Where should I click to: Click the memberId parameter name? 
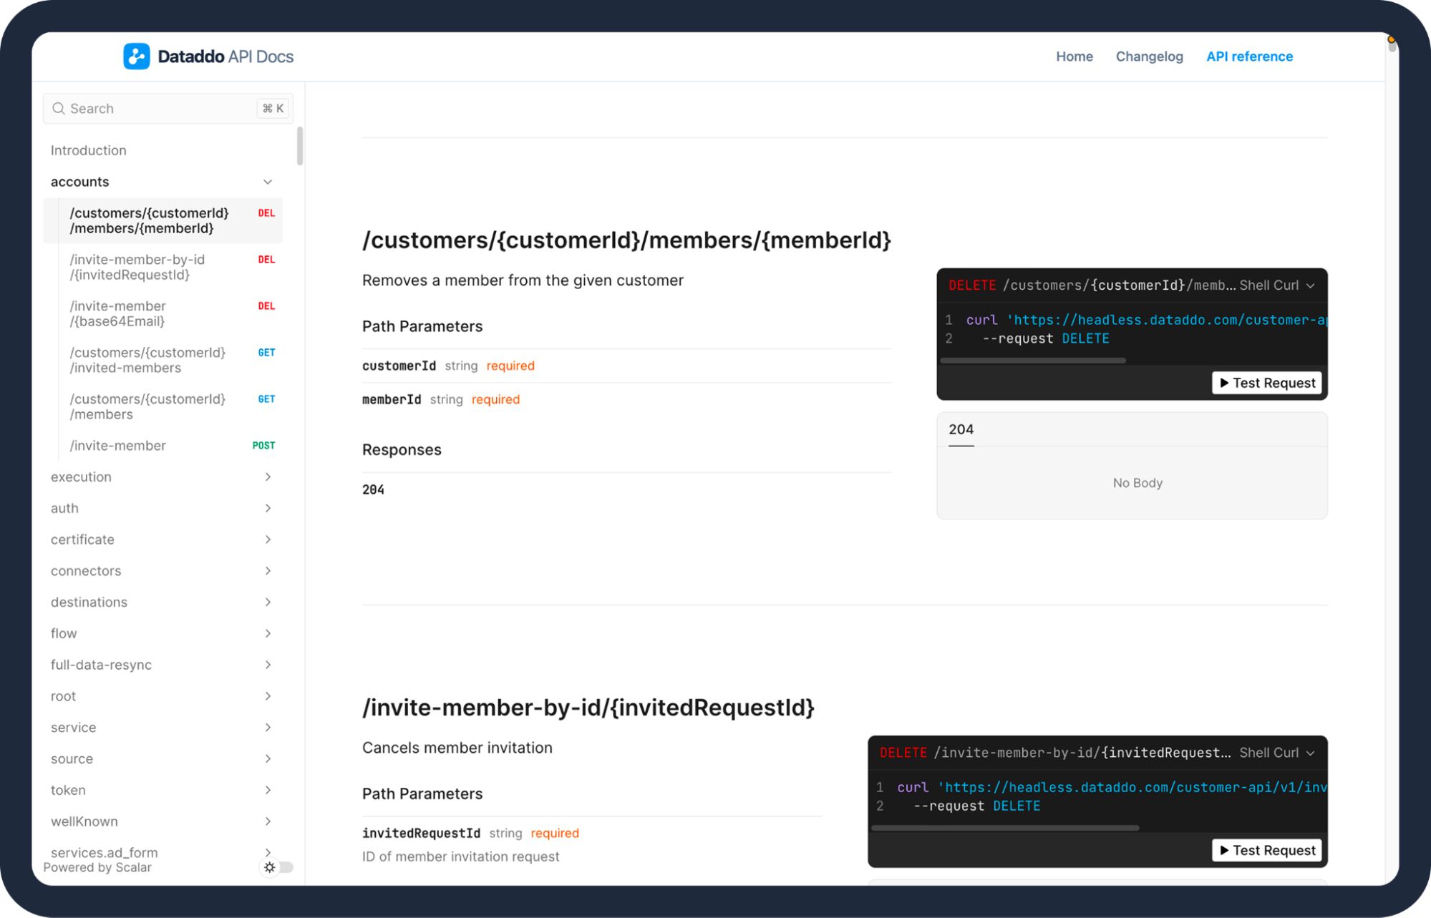pos(392,399)
